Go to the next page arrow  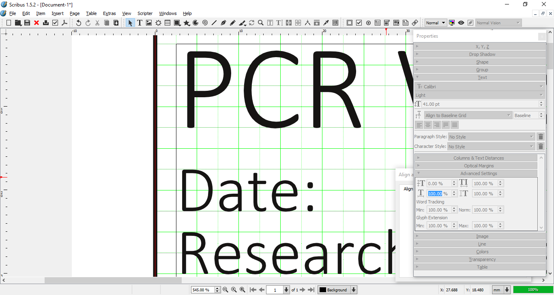click(302, 290)
